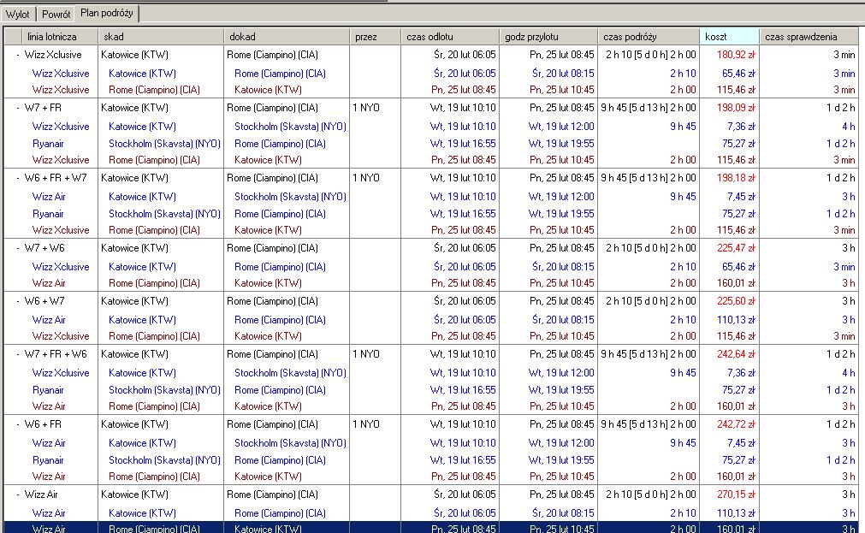
Task: Select cost 180,92 zł cell
Action: pos(736,55)
